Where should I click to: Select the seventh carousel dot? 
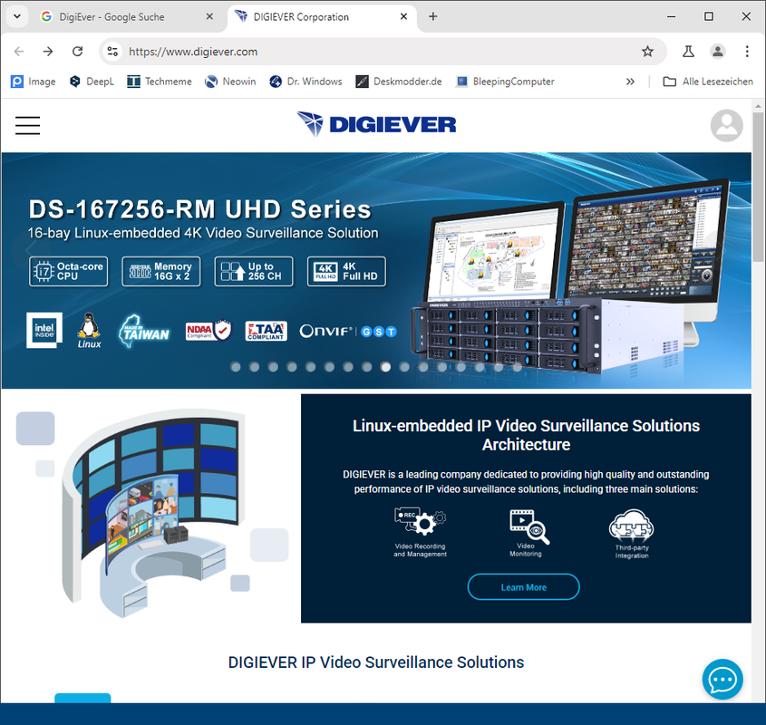(348, 367)
